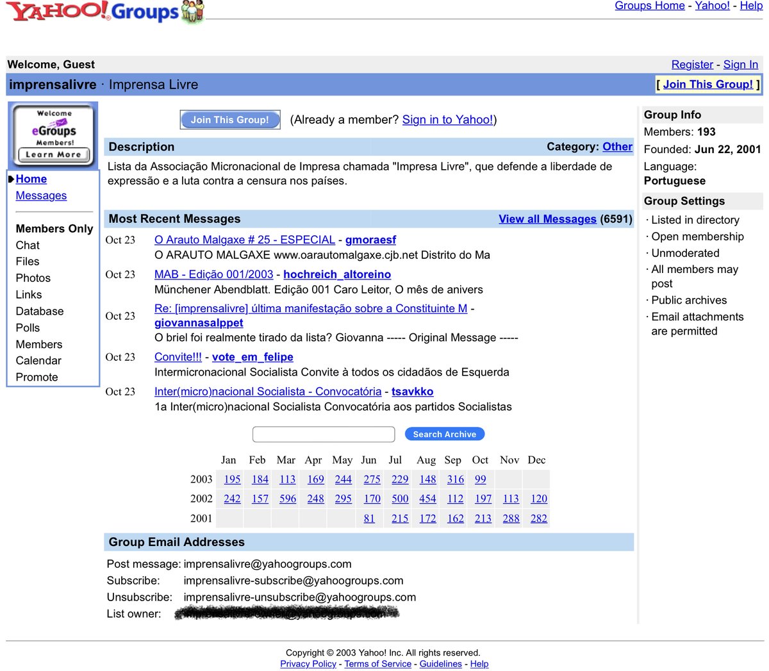Open the Calendar section

[x=38, y=360]
